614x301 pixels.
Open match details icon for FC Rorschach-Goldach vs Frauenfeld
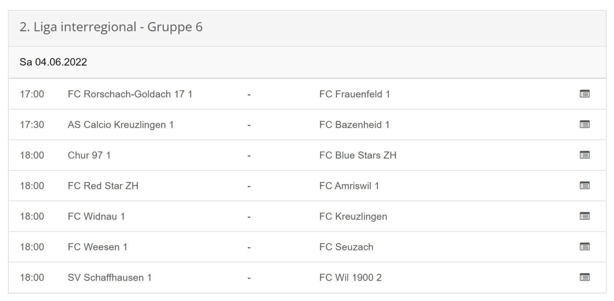[x=584, y=94]
